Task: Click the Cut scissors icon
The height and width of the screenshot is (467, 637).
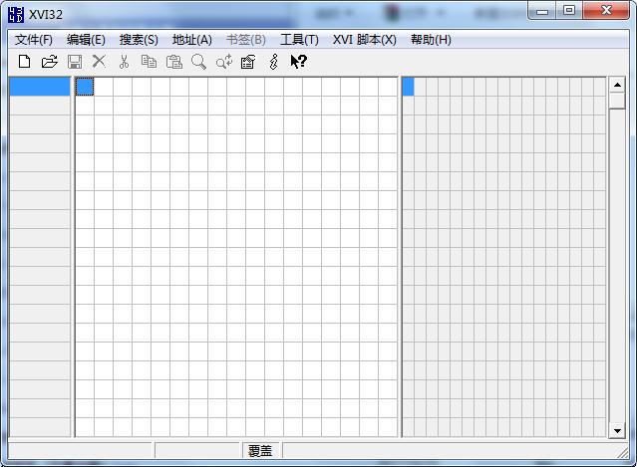Action: pos(124,62)
